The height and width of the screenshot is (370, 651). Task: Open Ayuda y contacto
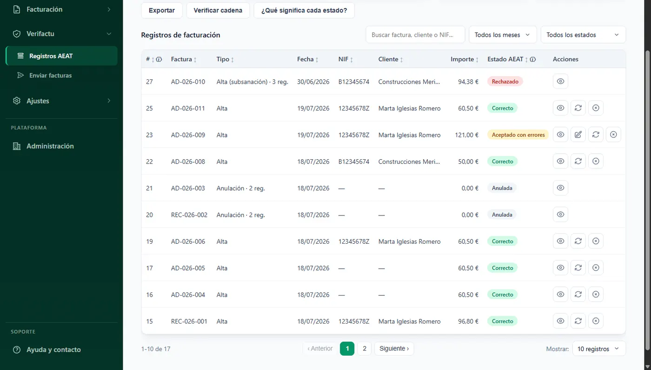coord(61,350)
